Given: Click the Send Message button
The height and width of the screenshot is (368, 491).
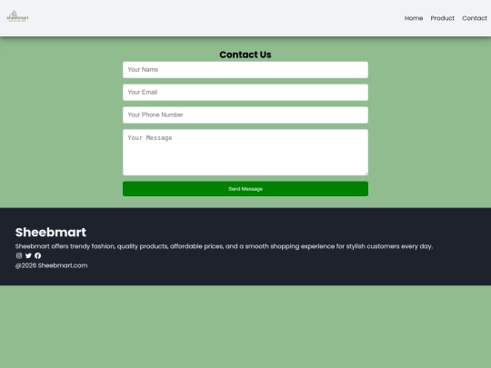Looking at the screenshot, I should (245, 189).
